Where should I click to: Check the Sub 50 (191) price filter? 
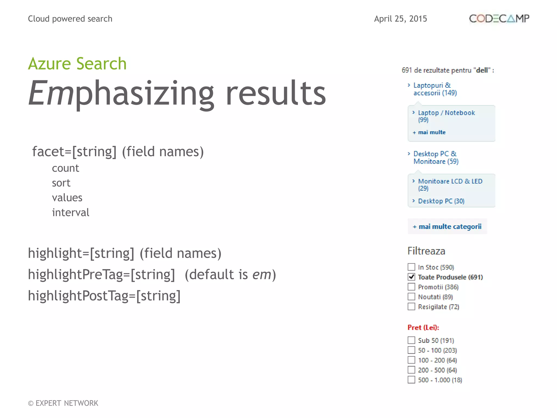411,340
